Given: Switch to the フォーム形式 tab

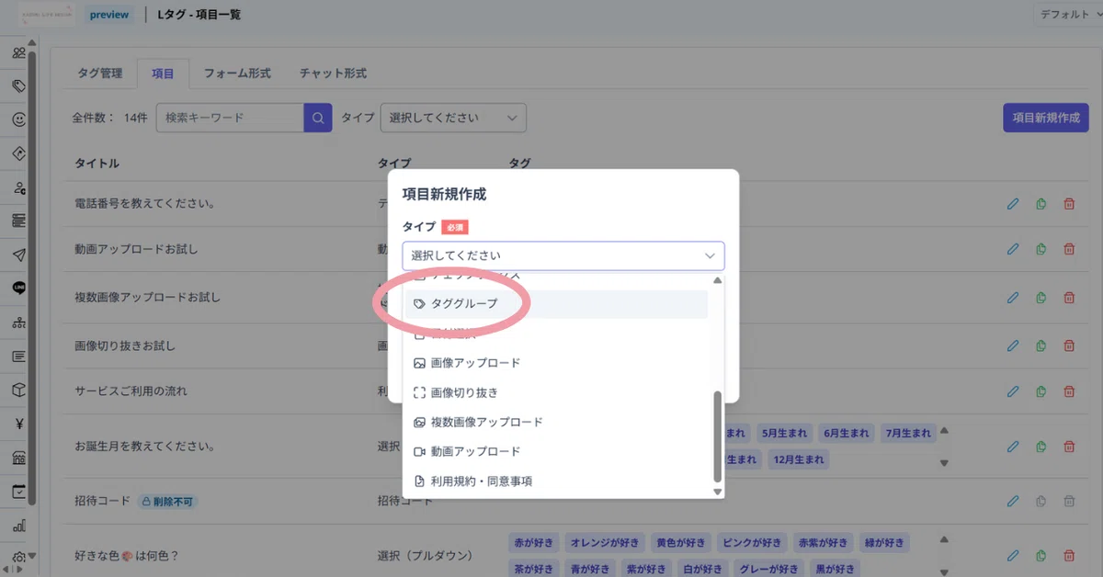Looking at the screenshot, I should pyautogui.click(x=237, y=74).
